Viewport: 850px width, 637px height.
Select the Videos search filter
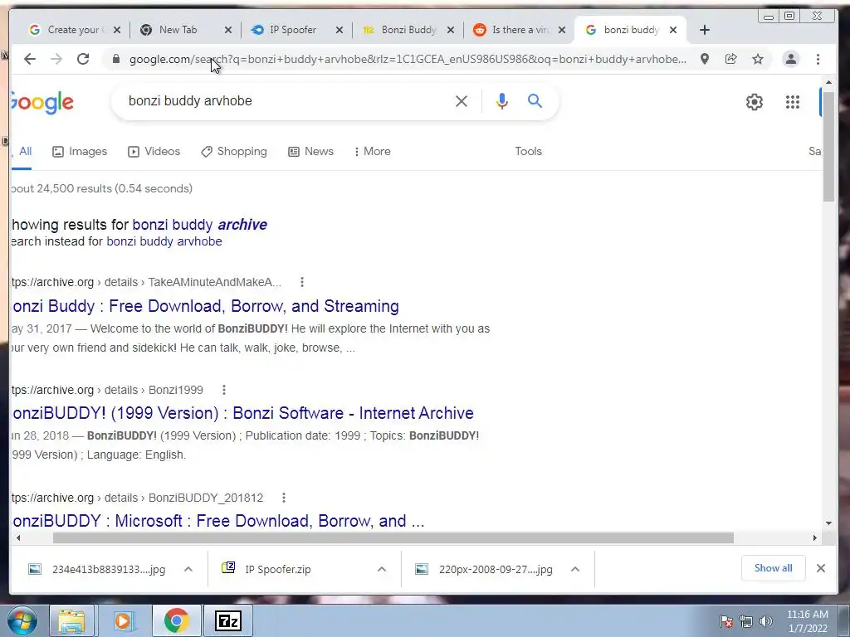point(154,151)
